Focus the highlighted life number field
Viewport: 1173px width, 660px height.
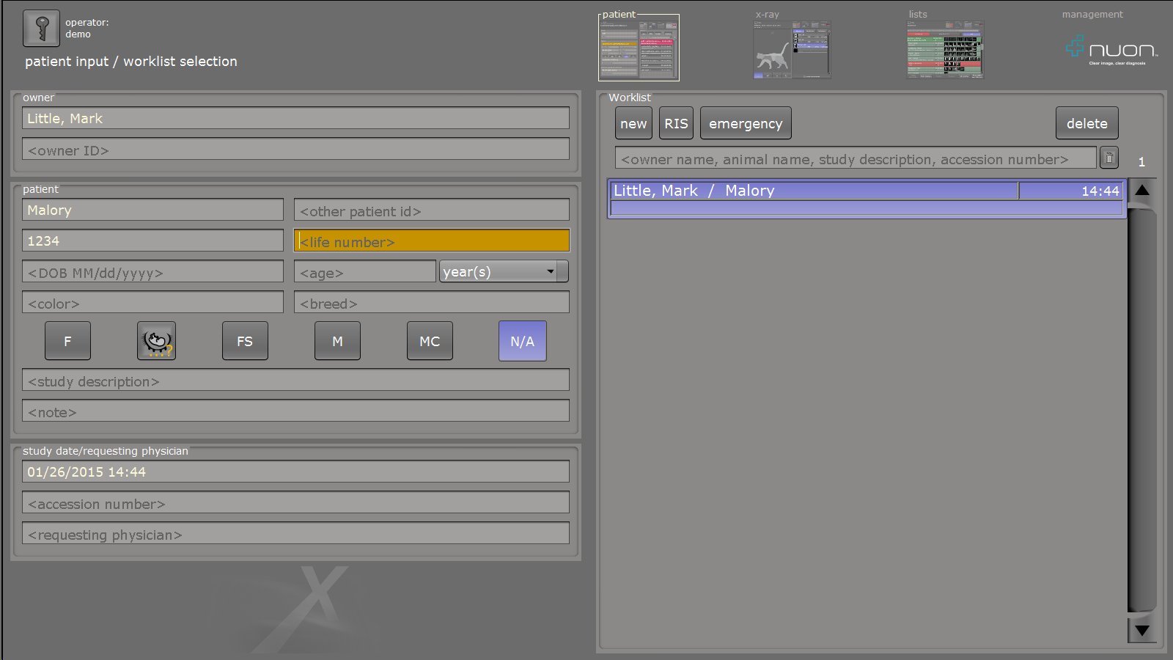432,241
